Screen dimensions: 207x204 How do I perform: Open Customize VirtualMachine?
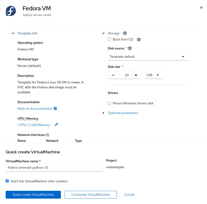(91, 194)
